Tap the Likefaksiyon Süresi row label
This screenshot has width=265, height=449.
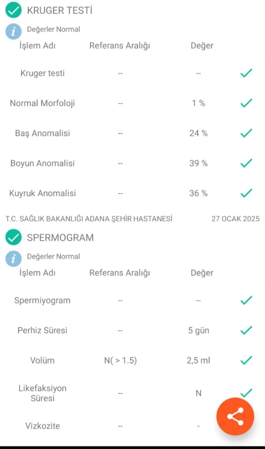click(42, 393)
